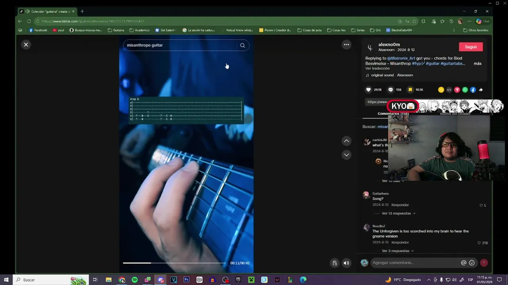Click the embed code share icon
The width and height of the screenshot is (508, 285).
[449, 90]
